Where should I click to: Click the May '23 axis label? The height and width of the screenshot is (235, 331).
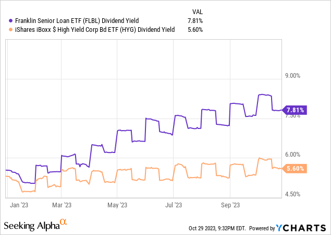point(117,205)
